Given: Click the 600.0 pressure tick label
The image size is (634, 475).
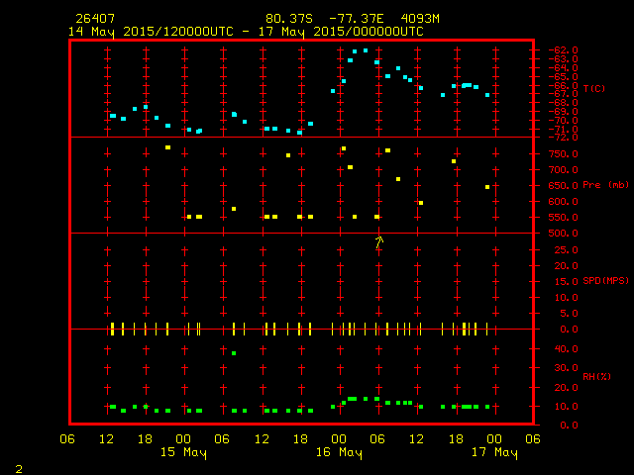Looking at the screenshot, I should 563,202.
